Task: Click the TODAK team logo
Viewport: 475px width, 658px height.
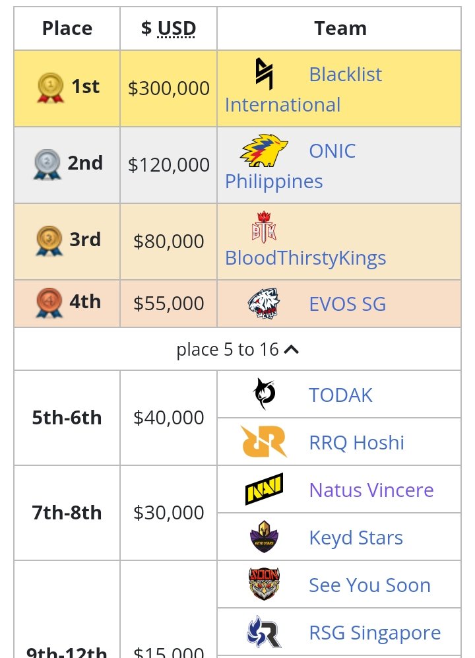Action: tap(264, 395)
